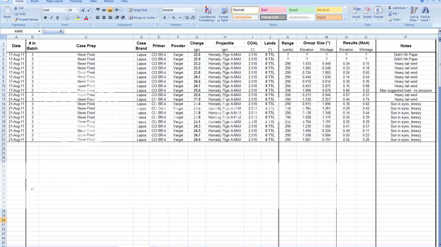Open the Arial font name dropdown
The height and width of the screenshot is (247, 441).
(66, 10)
